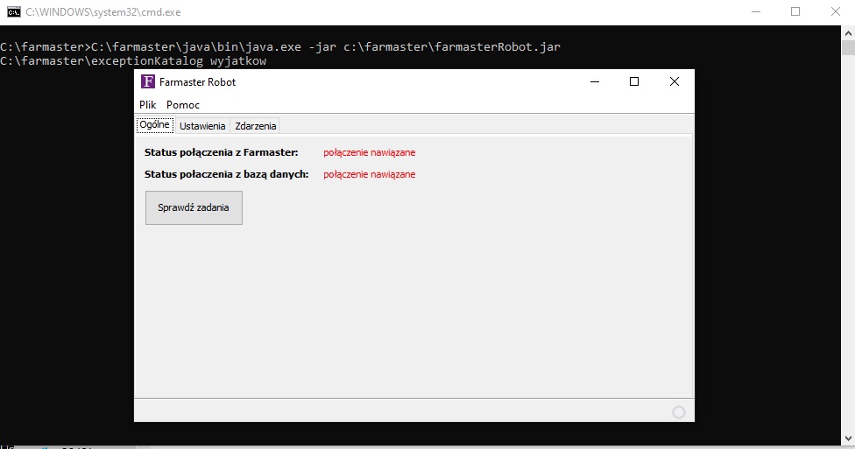Maximize the Farmaster Robot window

(x=634, y=81)
